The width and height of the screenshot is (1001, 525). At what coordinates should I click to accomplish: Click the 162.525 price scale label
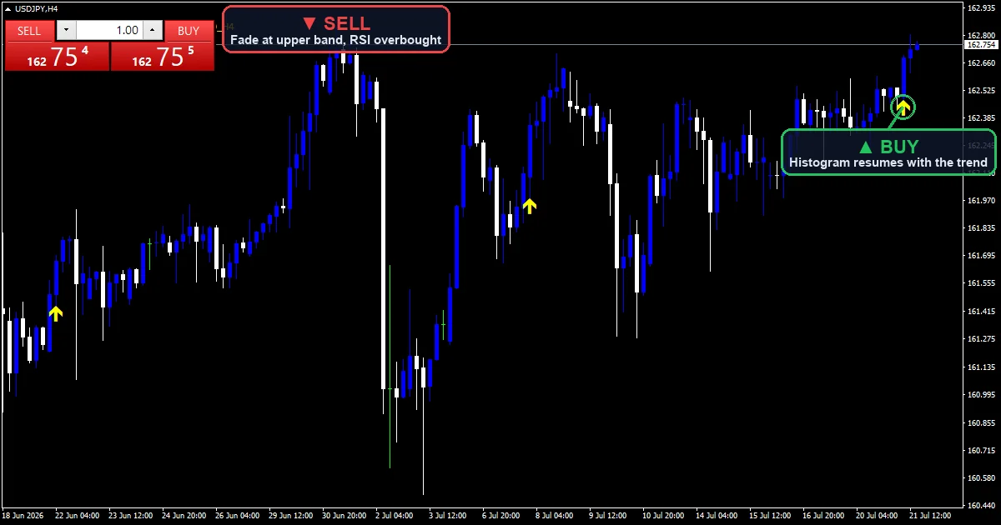980,90
